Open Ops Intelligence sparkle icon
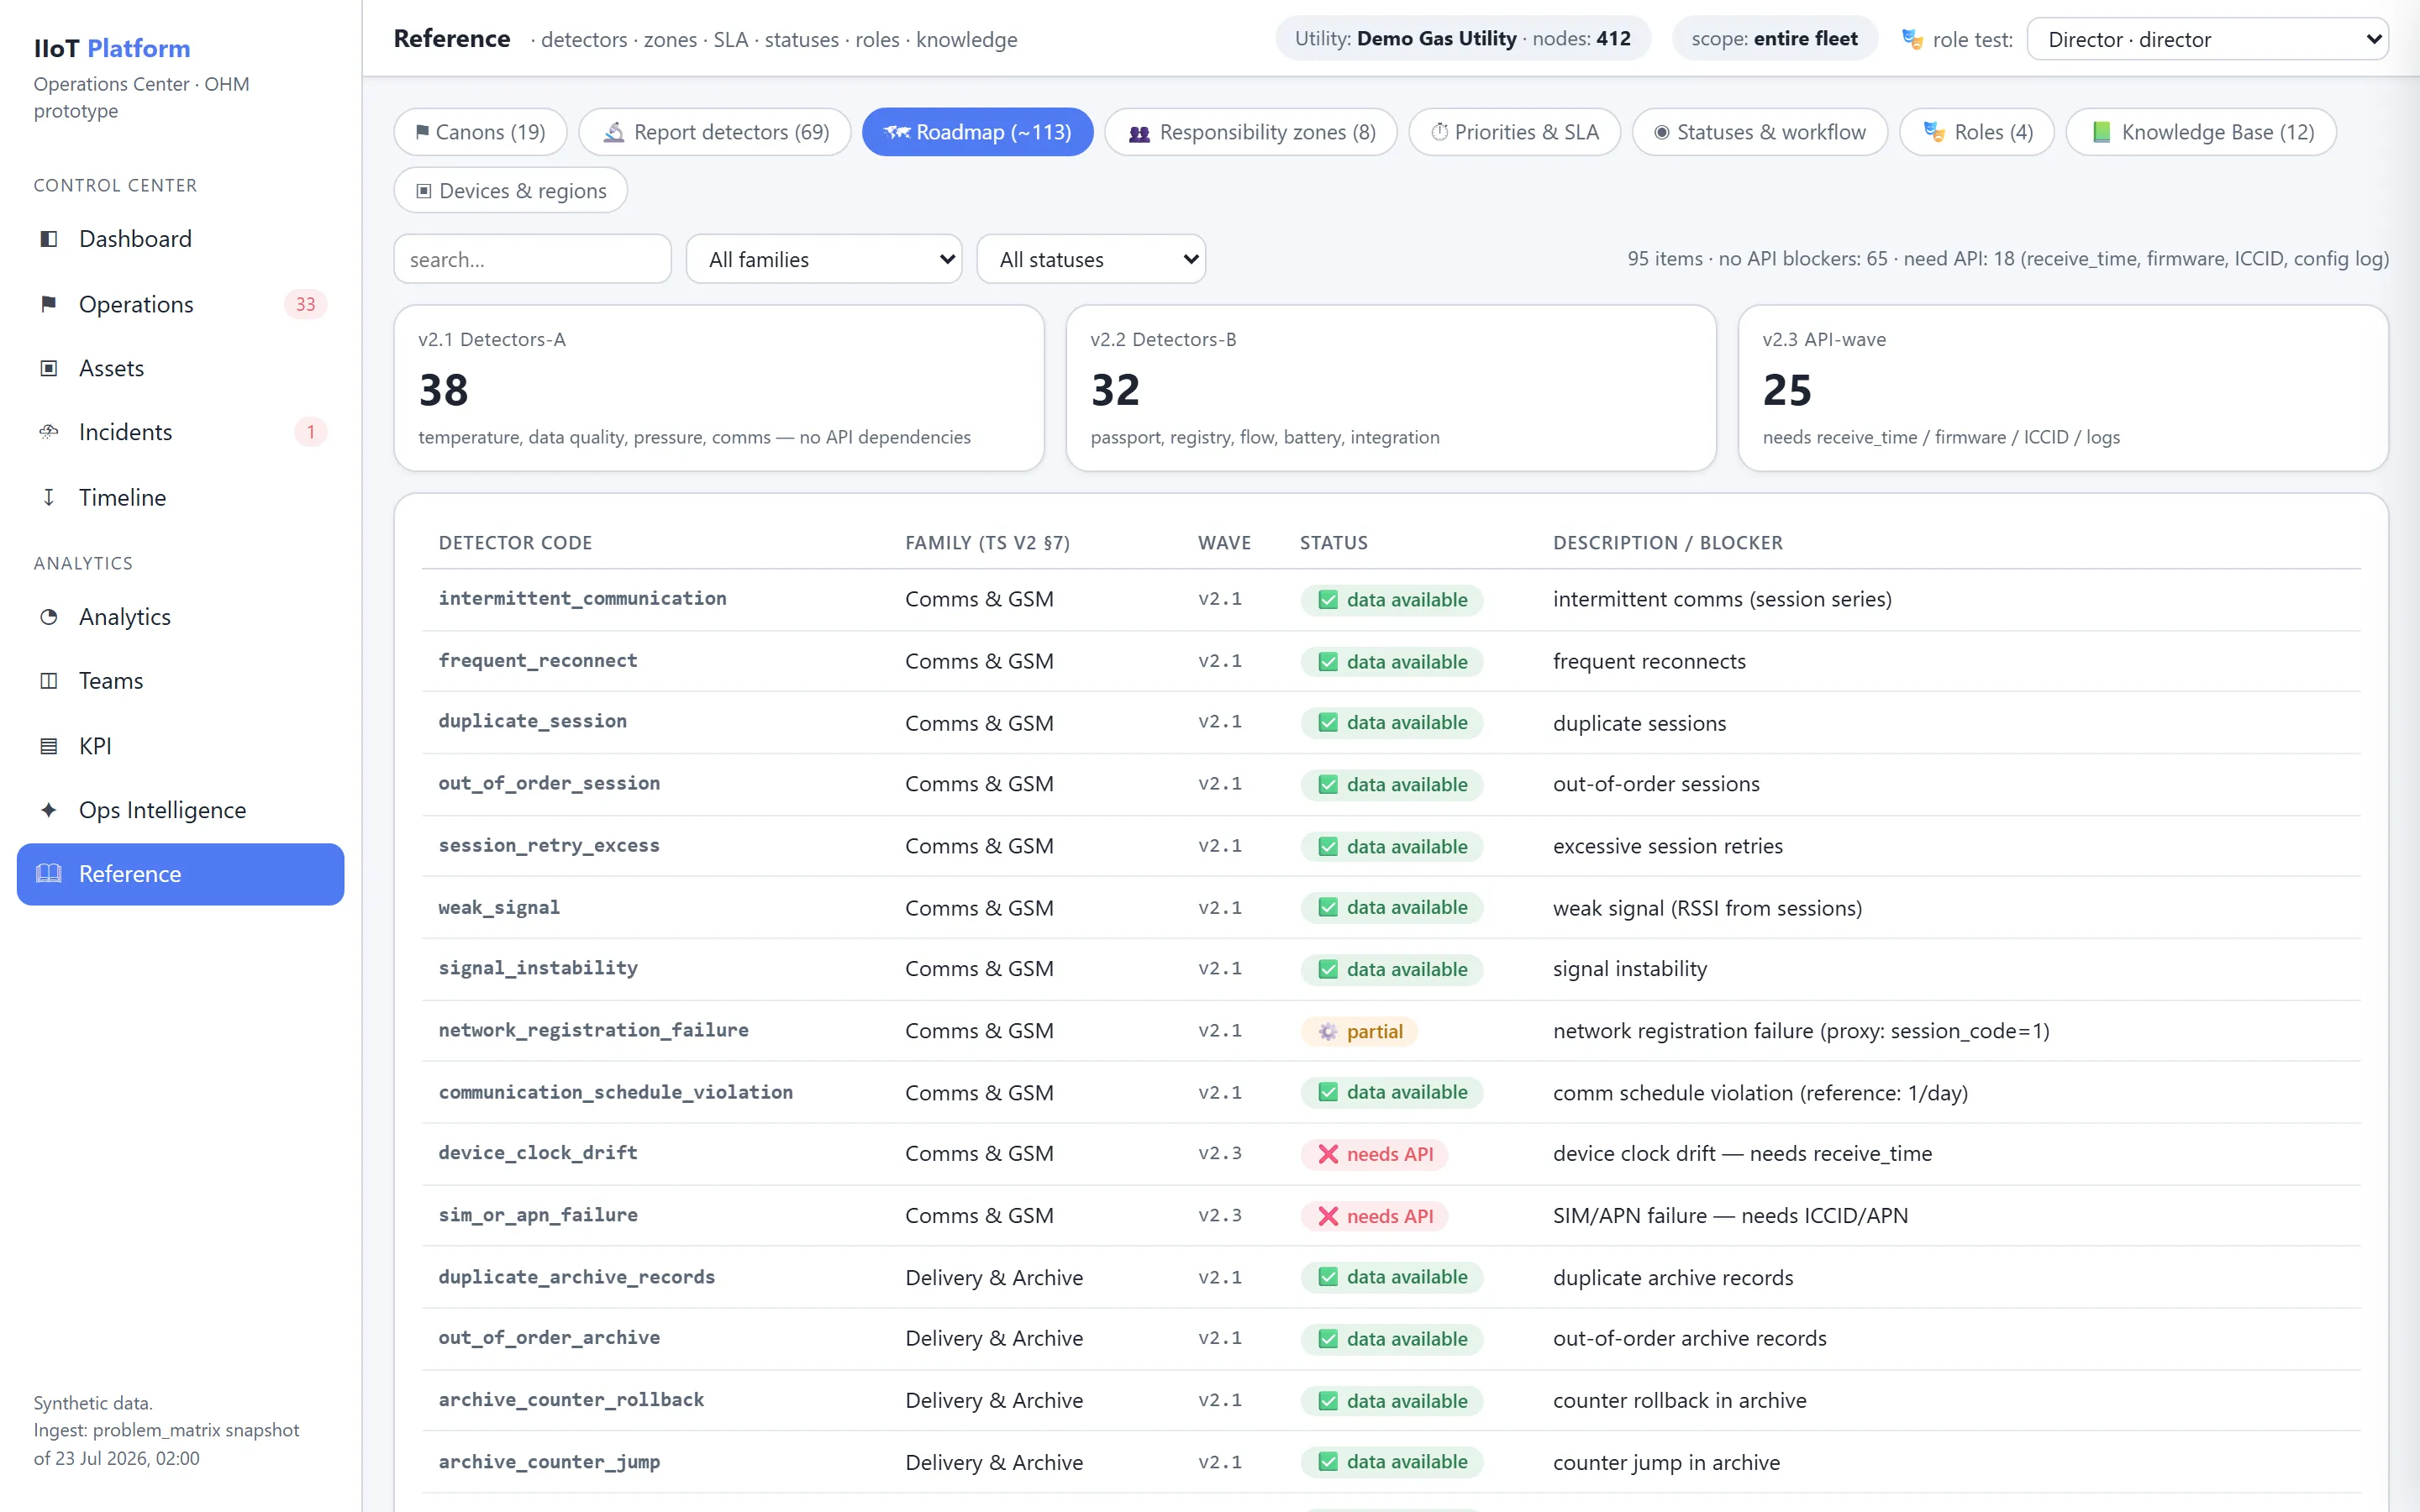The image size is (2420, 1512). [x=48, y=810]
